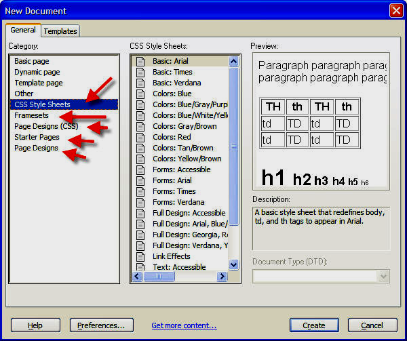Screen dimensions: 407x341
Task: Click the document icon beside Colors: Yellow/Brown
Action: point(140,159)
